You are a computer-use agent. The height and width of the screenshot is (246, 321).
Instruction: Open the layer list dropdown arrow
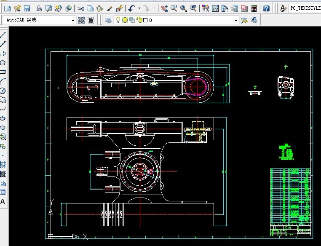[236, 20]
